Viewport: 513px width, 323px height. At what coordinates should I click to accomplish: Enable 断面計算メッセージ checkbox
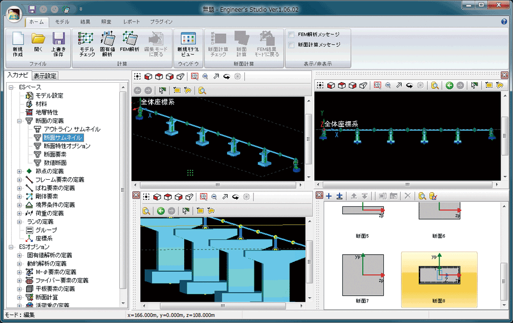click(x=291, y=45)
